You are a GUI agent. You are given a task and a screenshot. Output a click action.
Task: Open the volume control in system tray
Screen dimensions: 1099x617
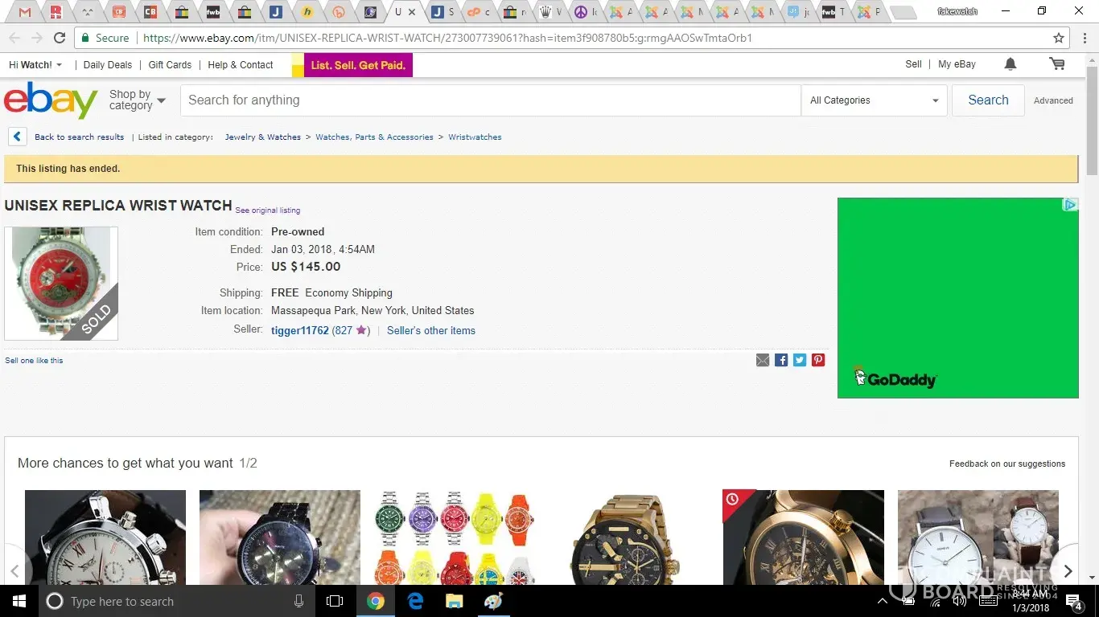[x=959, y=601]
